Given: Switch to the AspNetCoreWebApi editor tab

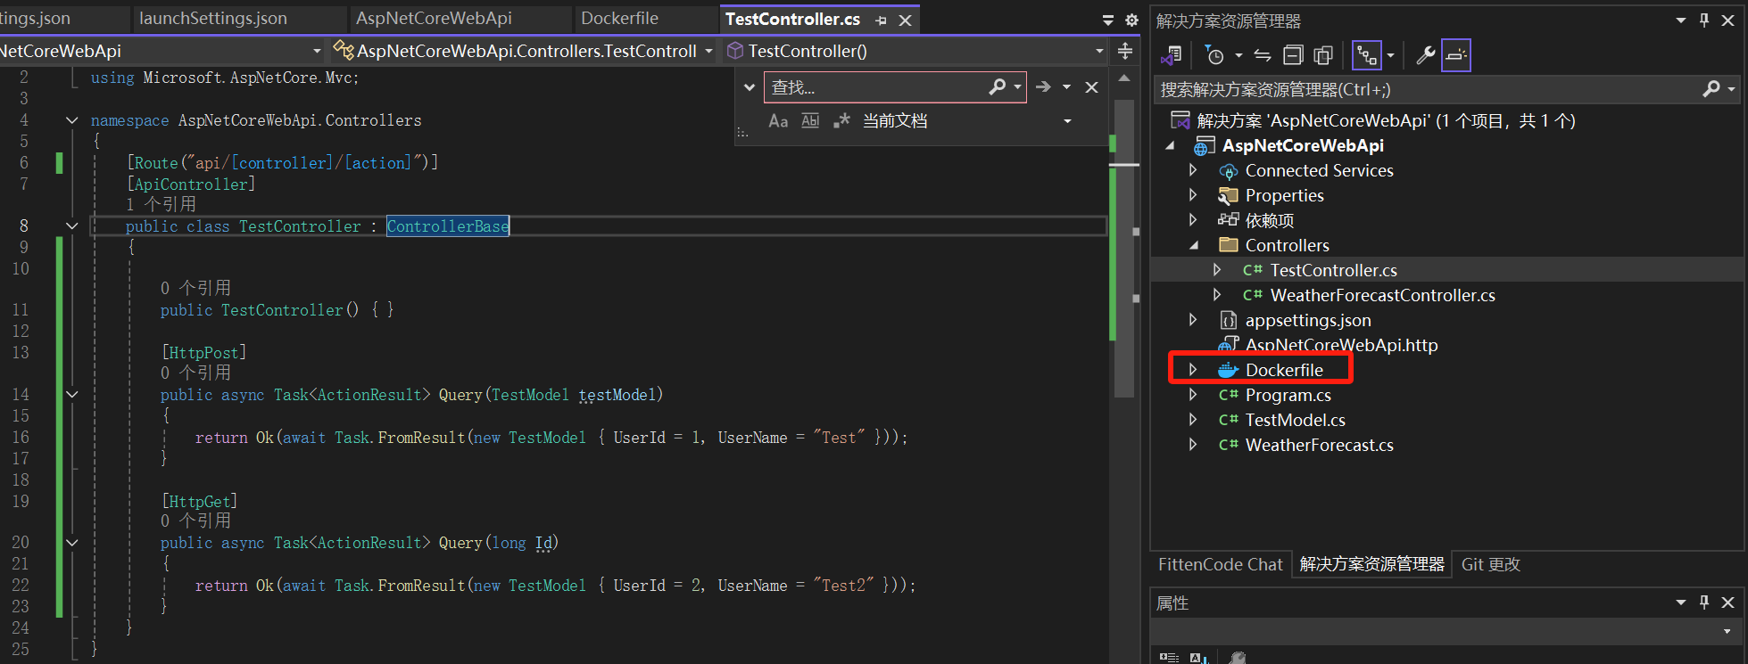Looking at the screenshot, I should (434, 19).
